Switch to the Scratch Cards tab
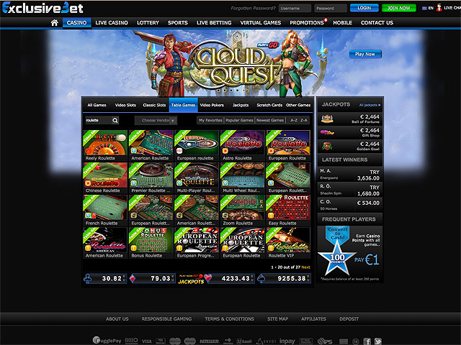 (269, 105)
